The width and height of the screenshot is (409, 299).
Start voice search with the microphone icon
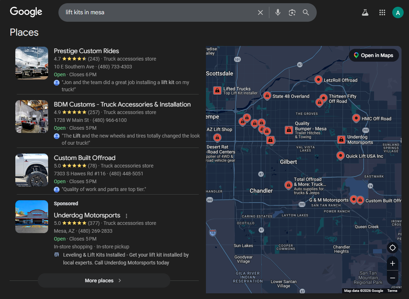coord(278,12)
